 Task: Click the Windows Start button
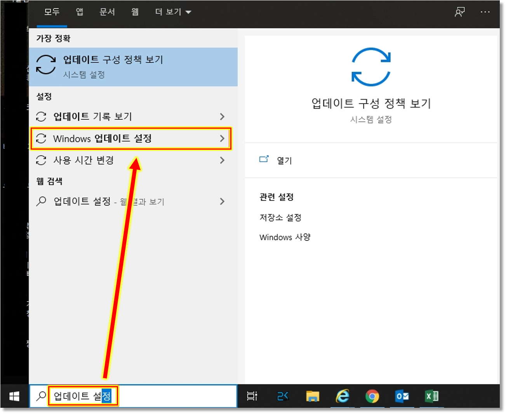pos(14,396)
